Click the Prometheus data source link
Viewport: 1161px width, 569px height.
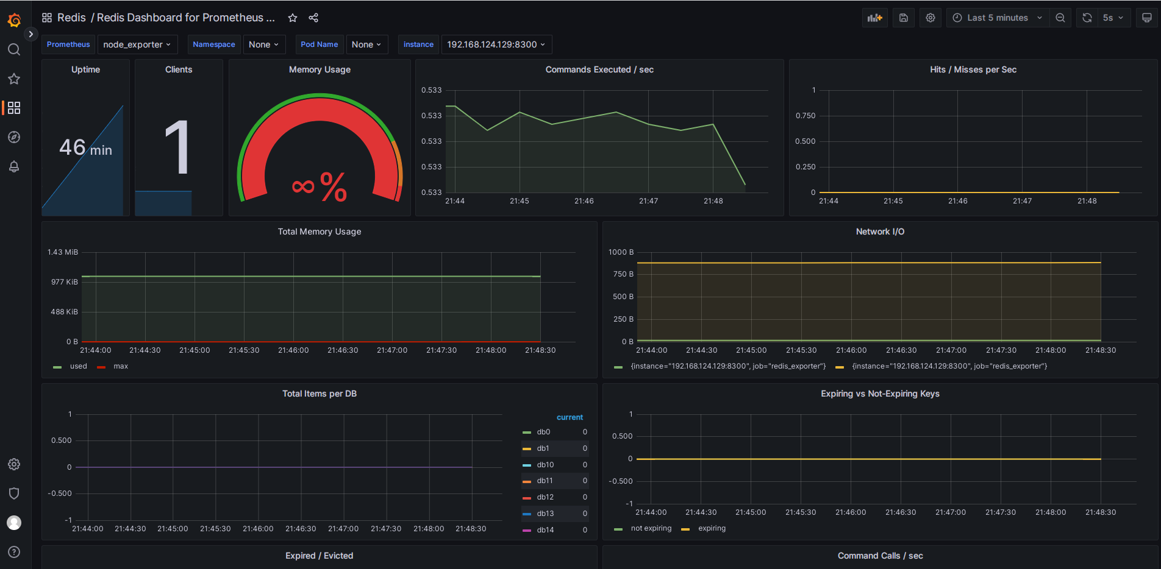tap(68, 44)
